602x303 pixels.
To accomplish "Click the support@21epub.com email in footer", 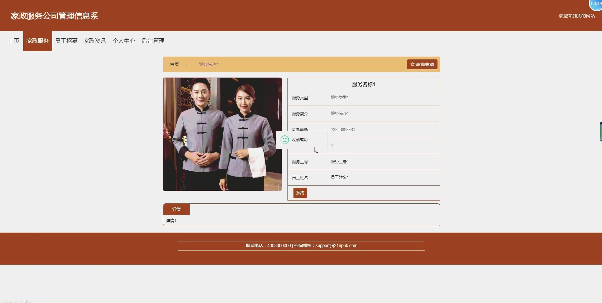I will tap(336, 245).
